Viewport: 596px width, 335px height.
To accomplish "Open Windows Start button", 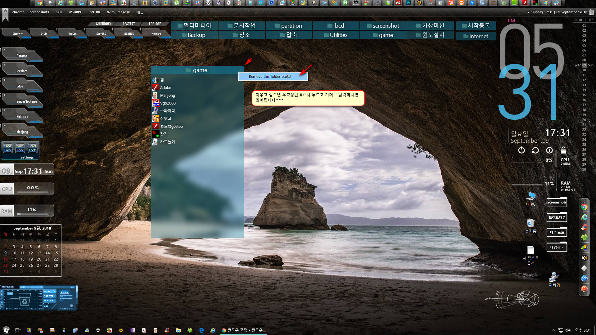I will pos(6,330).
